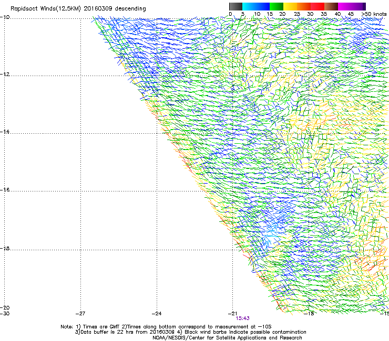This screenshot has width=389, height=341.
Task: Click the yellow 20-25 knots color swatch
Action: coord(290,6)
